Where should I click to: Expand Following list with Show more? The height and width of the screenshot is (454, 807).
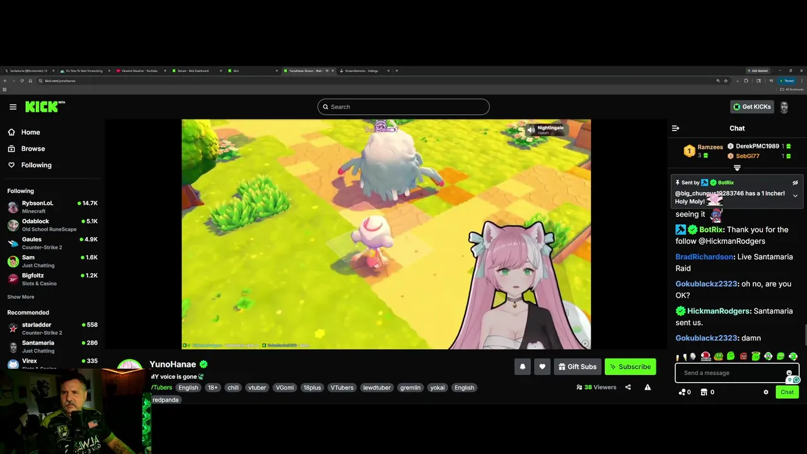pos(21,297)
